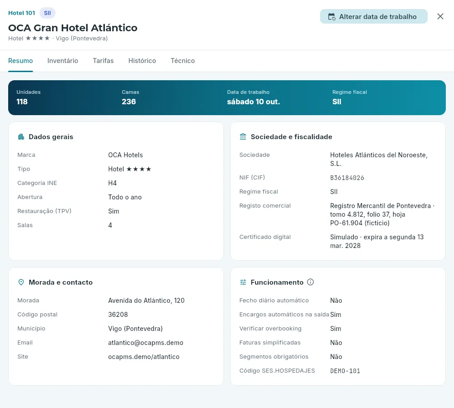The height and width of the screenshot is (408, 454).
Task: Click the Certificado digital expiry text
Action: [x=377, y=242]
